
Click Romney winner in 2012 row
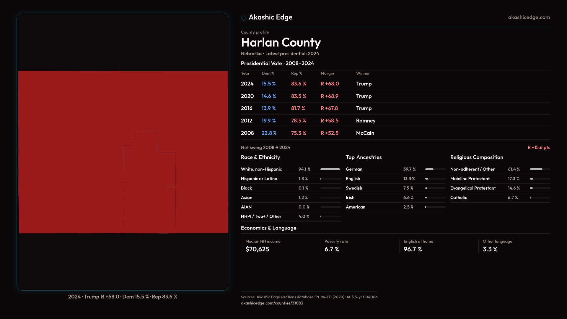point(366,121)
